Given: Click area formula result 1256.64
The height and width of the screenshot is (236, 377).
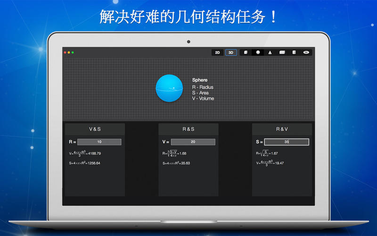Looking at the screenshot, I should (94, 163).
